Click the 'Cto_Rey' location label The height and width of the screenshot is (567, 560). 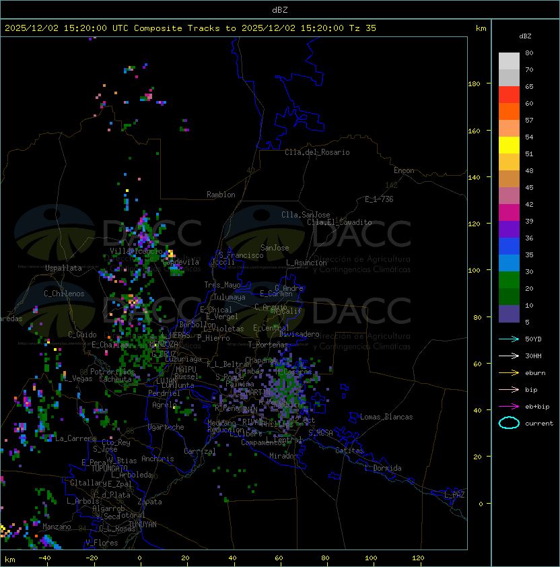[x=116, y=442]
